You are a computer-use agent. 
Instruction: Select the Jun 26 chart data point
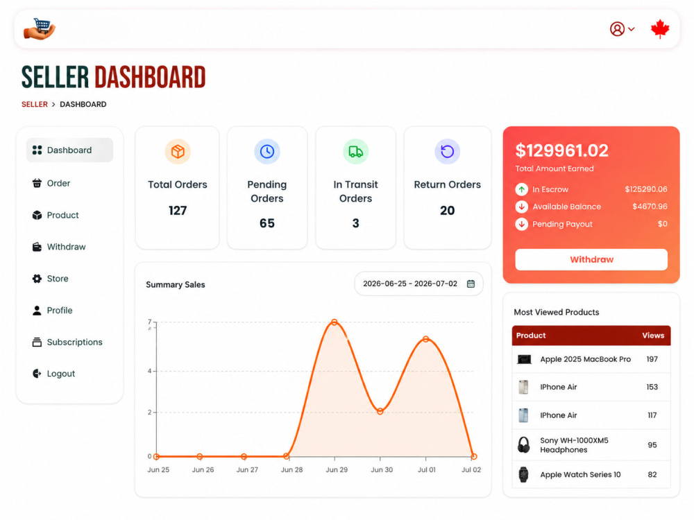click(200, 456)
